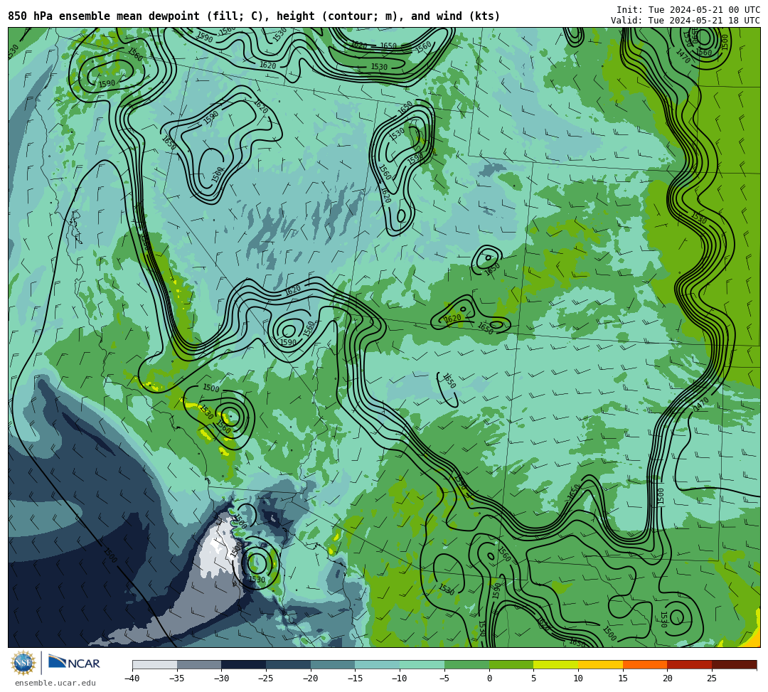Click the '0' colorbar tick label
The image size is (768, 692).
pos(489,678)
